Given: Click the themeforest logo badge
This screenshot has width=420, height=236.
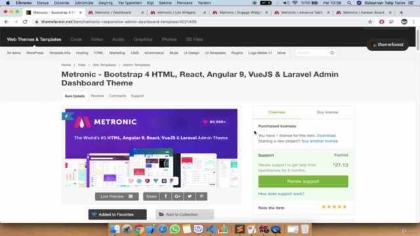Looking at the screenshot, I should click(x=388, y=45).
